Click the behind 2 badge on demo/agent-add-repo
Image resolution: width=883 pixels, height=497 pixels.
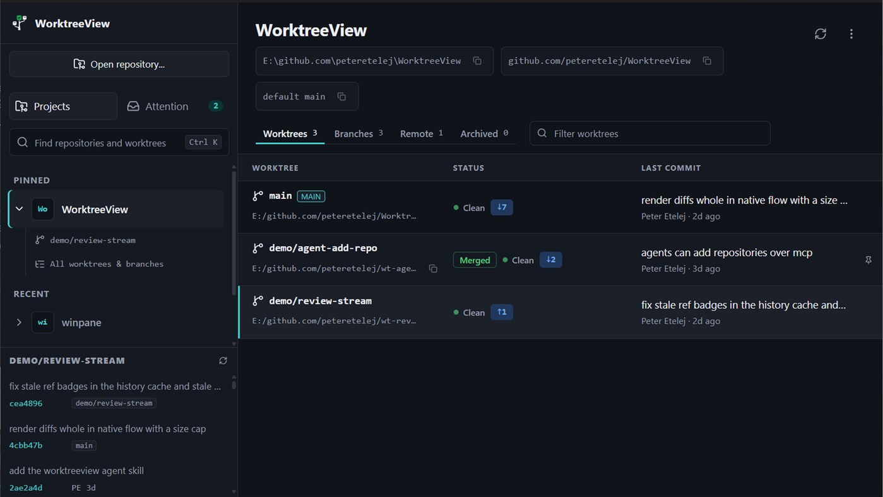550,260
